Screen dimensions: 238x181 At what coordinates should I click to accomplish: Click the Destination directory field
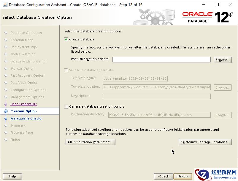coord(159,115)
